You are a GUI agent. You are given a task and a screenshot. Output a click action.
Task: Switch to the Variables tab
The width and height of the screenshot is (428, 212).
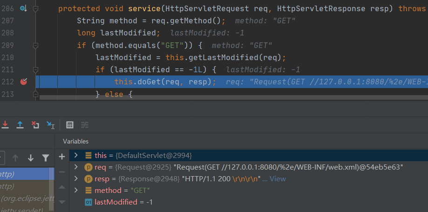coord(75,141)
